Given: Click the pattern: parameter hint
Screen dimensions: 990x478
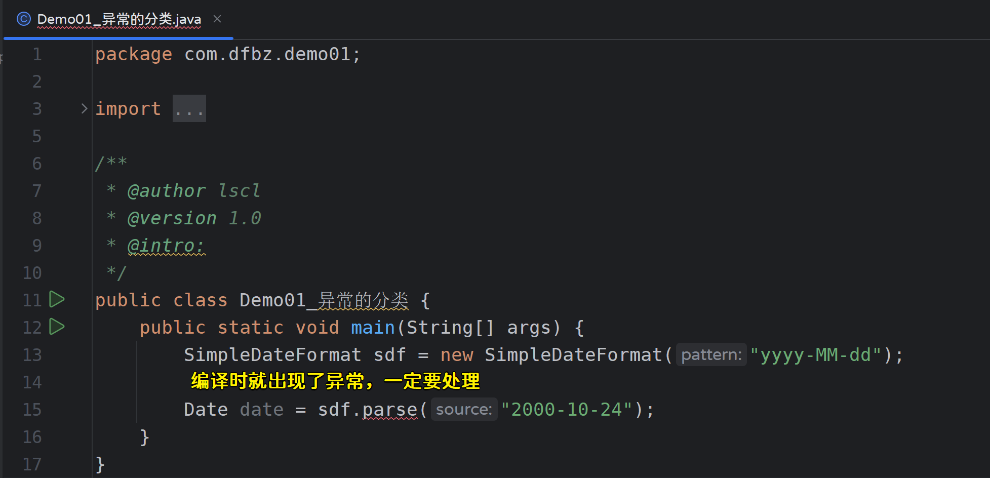Looking at the screenshot, I should [711, 355].
